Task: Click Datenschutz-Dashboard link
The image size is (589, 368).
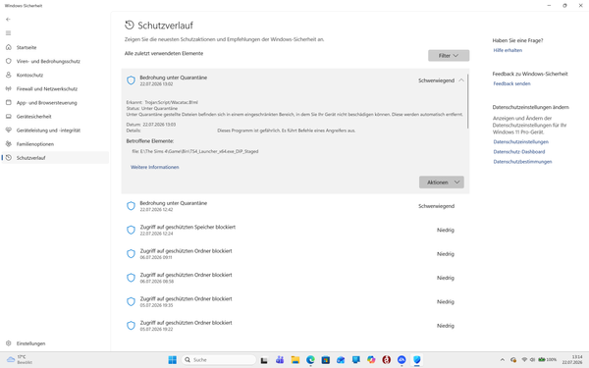Action: click(519, 152)
